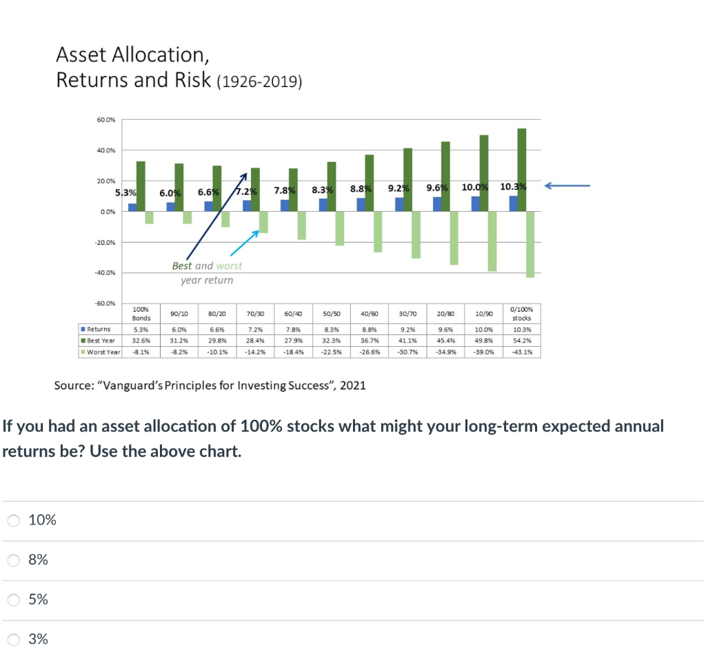Viewport: 706px width, 666px height.
Task: Click the 100% Bonds column header
Action: [141, 313]
